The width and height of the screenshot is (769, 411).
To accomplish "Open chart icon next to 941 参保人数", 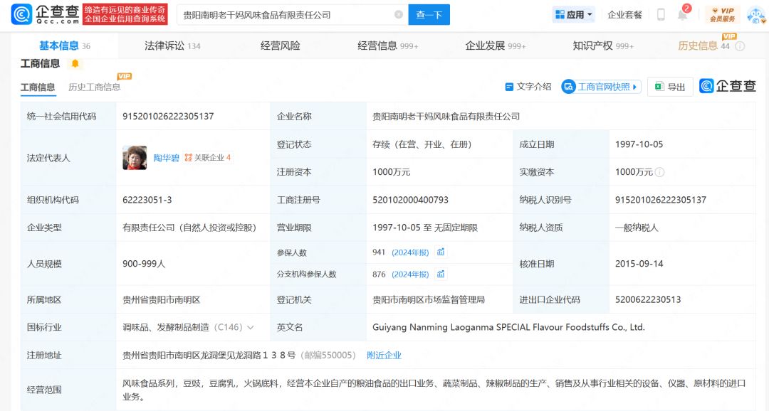I will pos(441,252).
